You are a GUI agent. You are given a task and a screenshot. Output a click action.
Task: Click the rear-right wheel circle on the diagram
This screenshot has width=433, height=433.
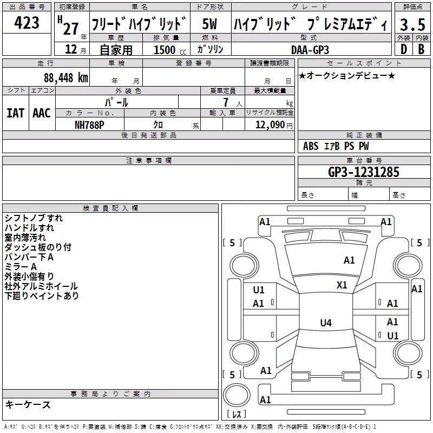pos(408,354)
